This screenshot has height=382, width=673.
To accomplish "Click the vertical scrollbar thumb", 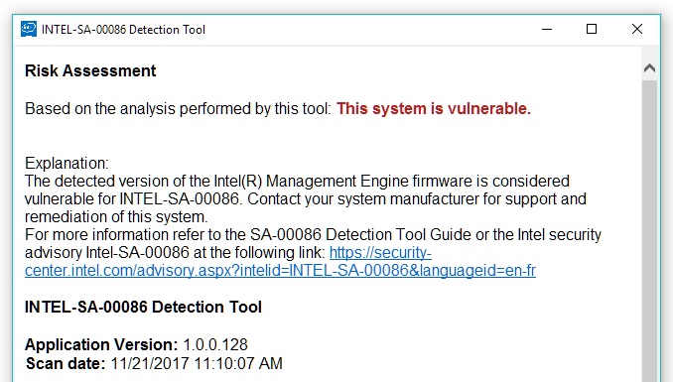I will (x=649, y=231).
